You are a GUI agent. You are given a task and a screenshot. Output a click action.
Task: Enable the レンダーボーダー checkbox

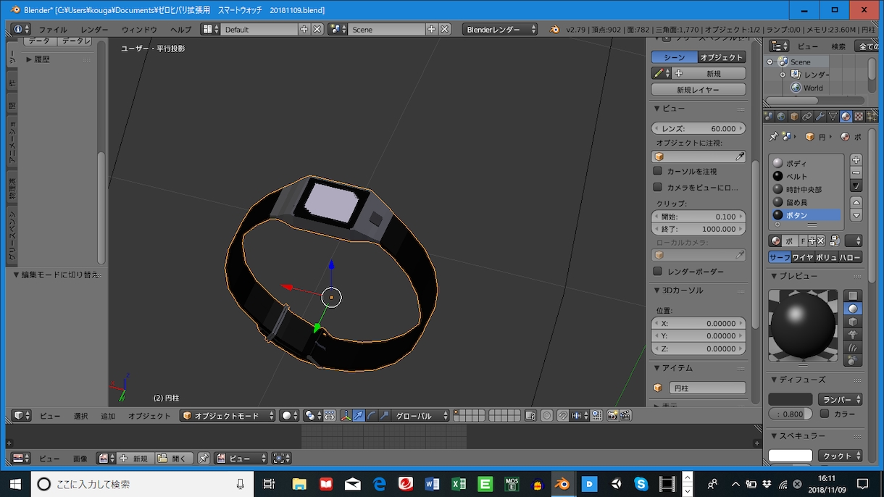[x=658, y=271]
